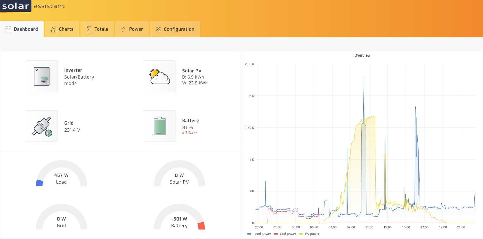Click the yellow PV power legend swatch
Viewport: 483px width, 239px height.
301,234
